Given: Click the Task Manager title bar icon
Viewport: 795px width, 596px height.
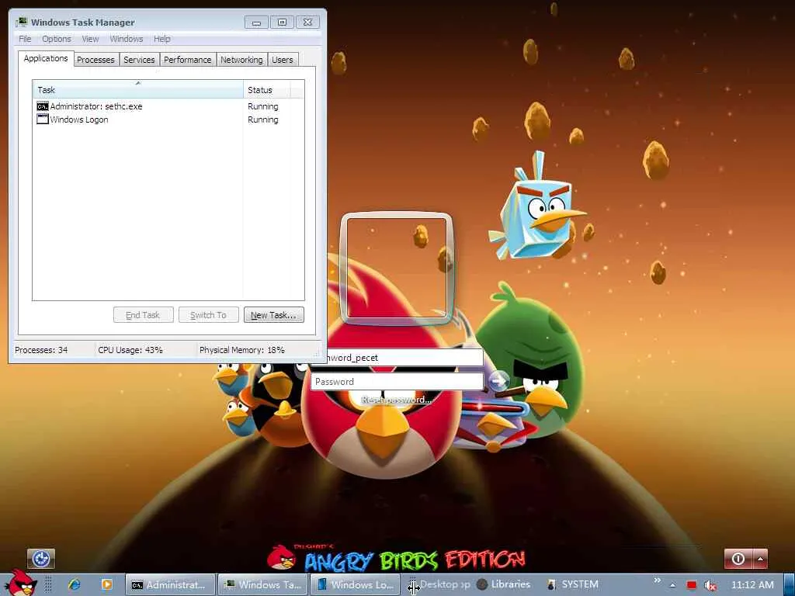Looking at the screenshot, I should click(x=21, y=23).
